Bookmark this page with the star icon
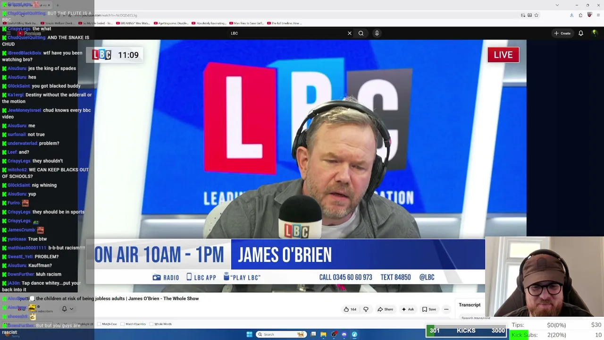Screen dimensions: 604x340 [x=536, y=15]
